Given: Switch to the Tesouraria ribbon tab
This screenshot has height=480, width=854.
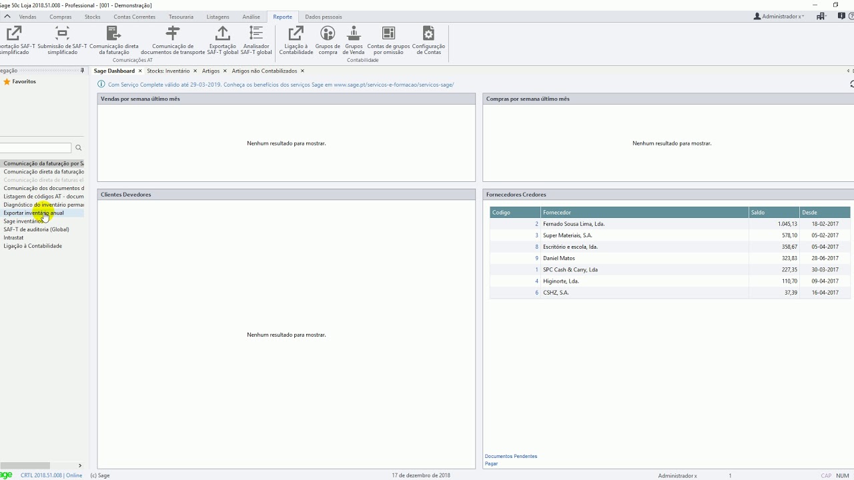Looking at the screenshot, I should [x=181, y=17].
